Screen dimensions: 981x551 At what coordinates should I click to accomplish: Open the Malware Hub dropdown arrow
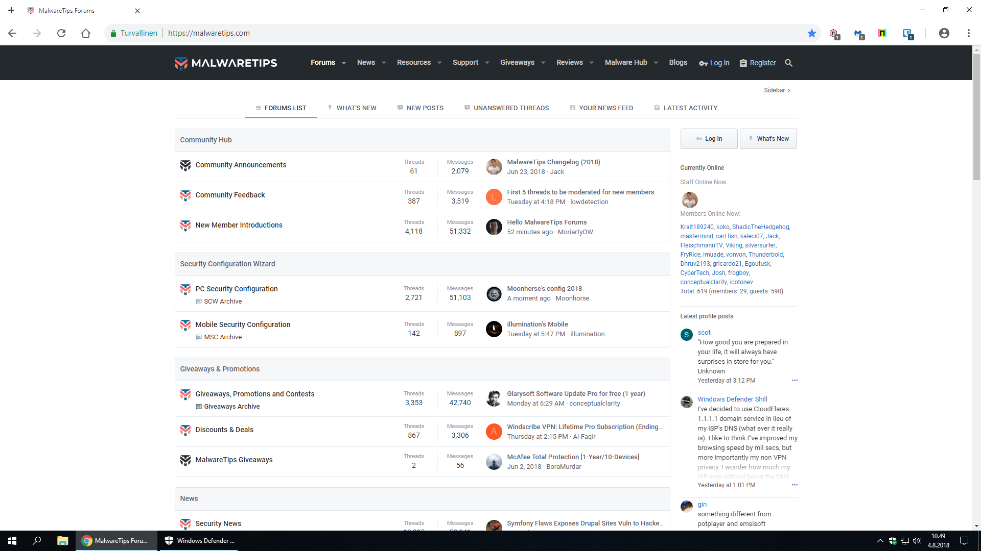[x=656, y=63]
